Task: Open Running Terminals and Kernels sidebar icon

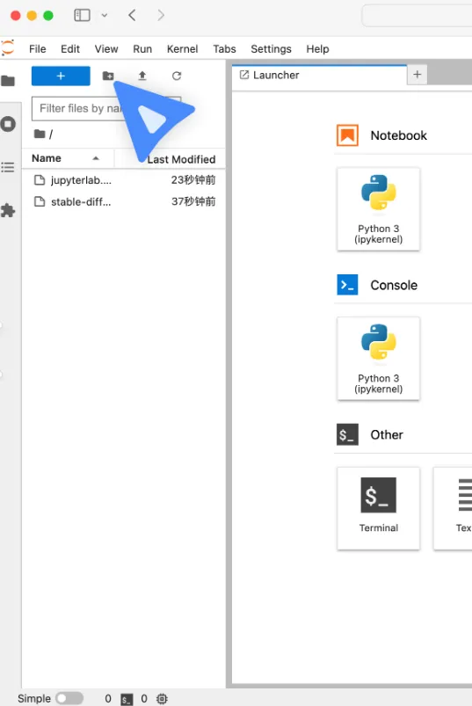Action: pyautogui.click(x=8, y=124)
